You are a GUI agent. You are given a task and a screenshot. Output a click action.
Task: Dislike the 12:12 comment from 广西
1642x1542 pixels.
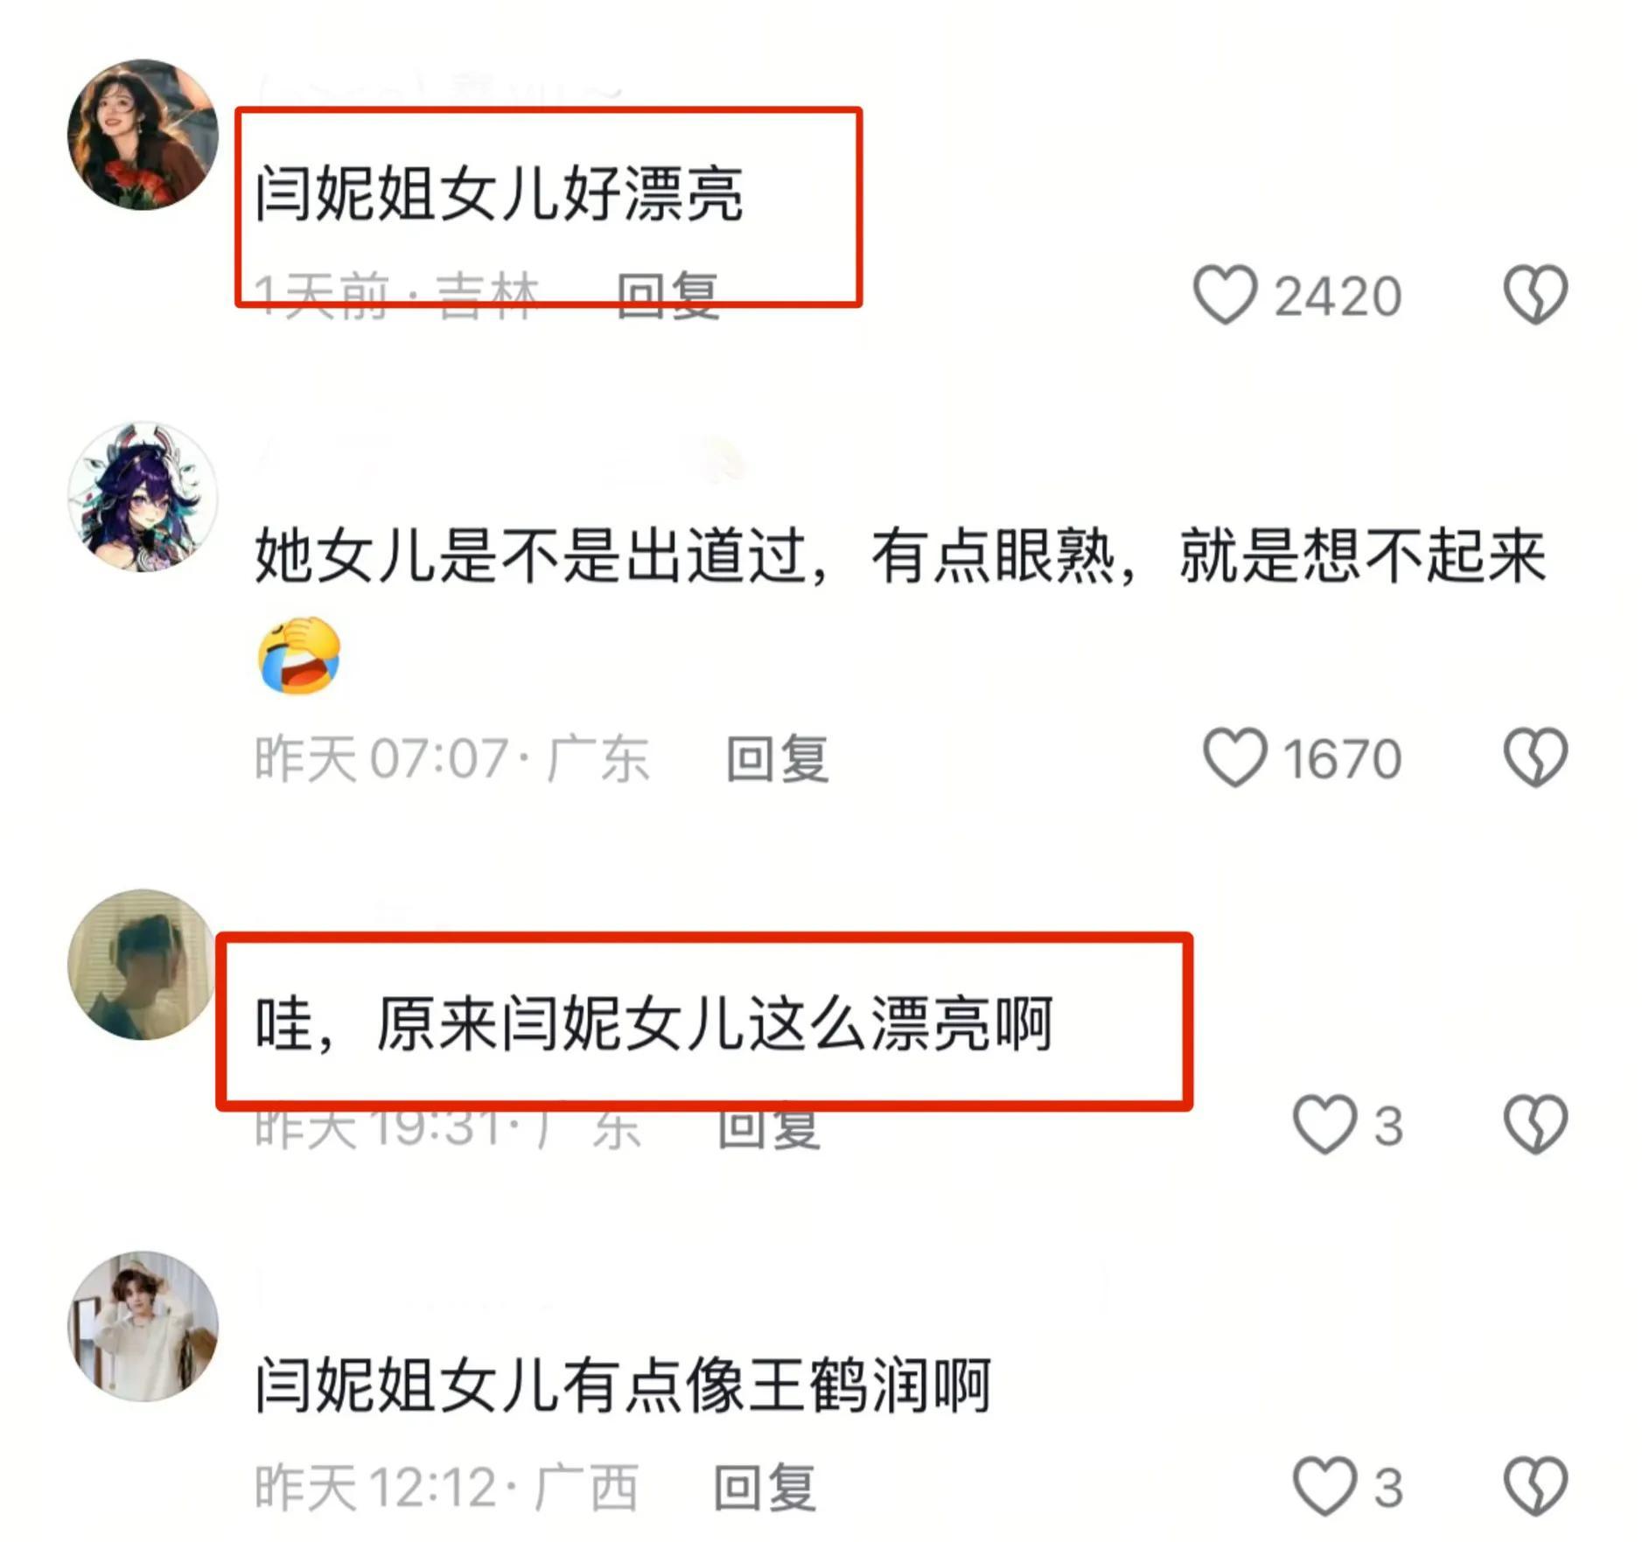pyautogui.click(x=1535, y=1486)
